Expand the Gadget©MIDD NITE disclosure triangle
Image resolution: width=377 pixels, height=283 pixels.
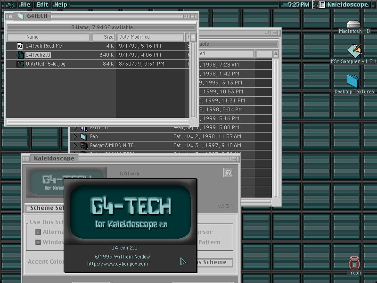click(75, 146)
